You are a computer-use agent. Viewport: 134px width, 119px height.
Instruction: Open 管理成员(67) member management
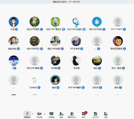tap(72, 115)
